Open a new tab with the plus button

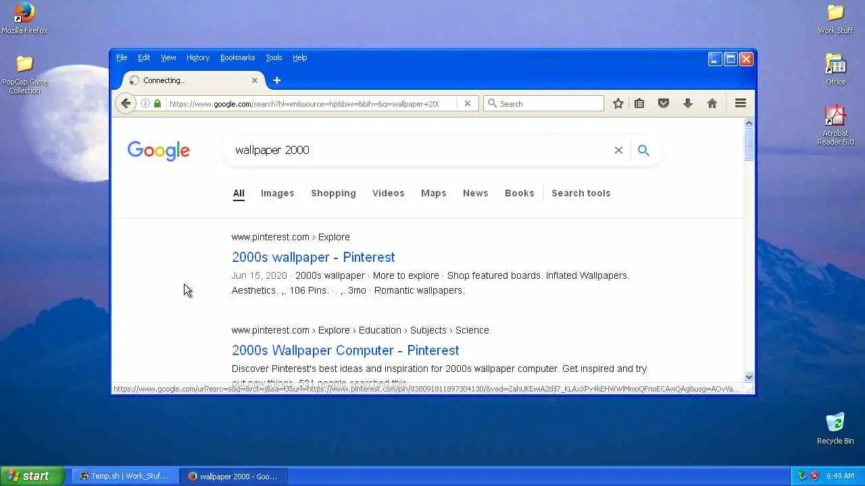pos(276,80)
